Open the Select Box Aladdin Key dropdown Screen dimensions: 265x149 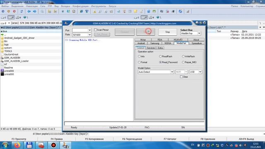[x=199, y=33]
